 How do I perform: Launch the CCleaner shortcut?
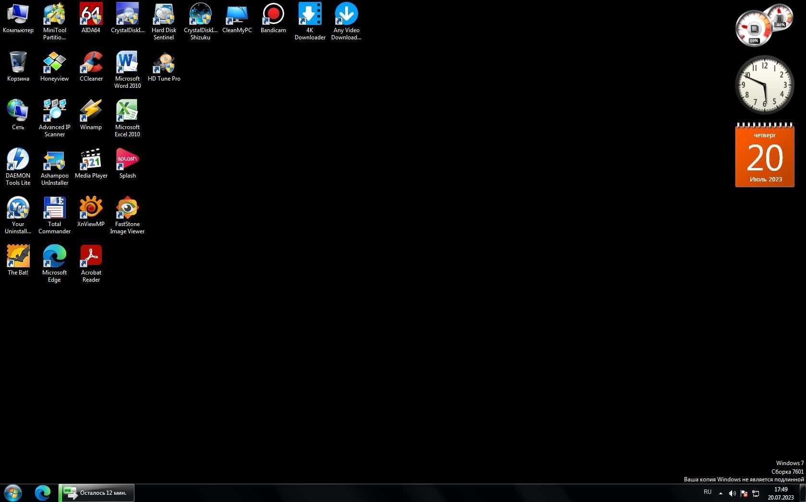91,67
